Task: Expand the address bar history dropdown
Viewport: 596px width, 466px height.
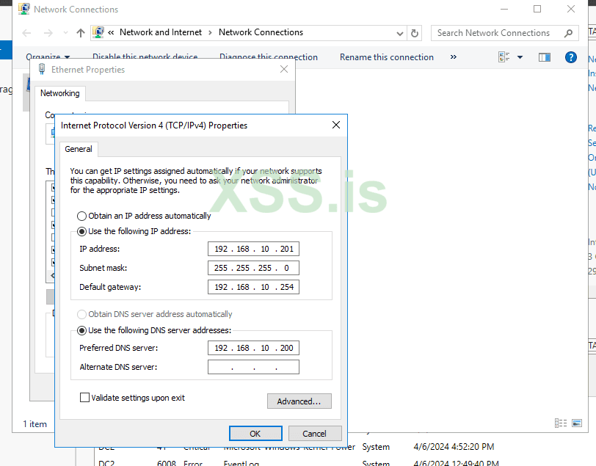Action: (400, 34)
